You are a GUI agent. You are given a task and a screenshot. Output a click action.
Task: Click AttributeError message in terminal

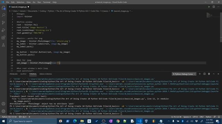(x=42, y=104)
